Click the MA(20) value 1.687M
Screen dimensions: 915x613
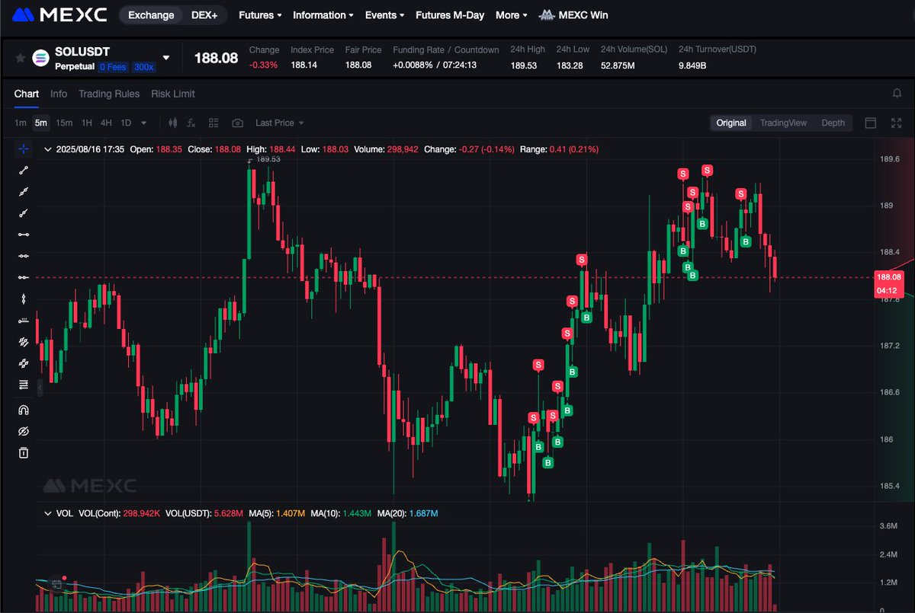[x=424, y=513]
